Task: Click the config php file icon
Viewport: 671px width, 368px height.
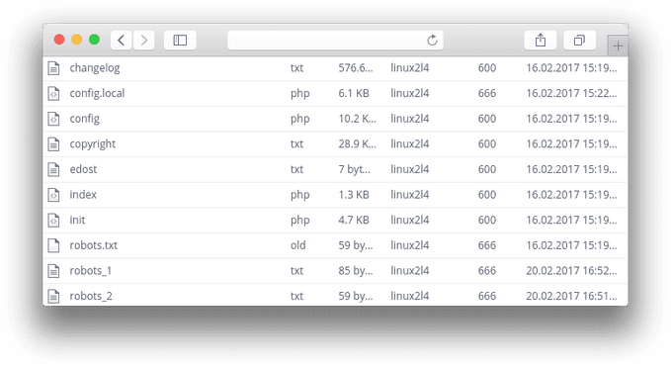Action: pos(53,119)
